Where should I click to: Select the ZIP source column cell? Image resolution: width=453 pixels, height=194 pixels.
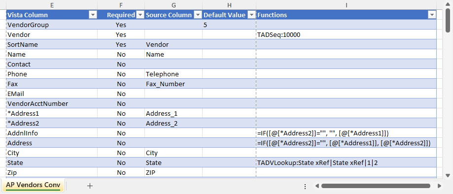[x=174, y=172]
